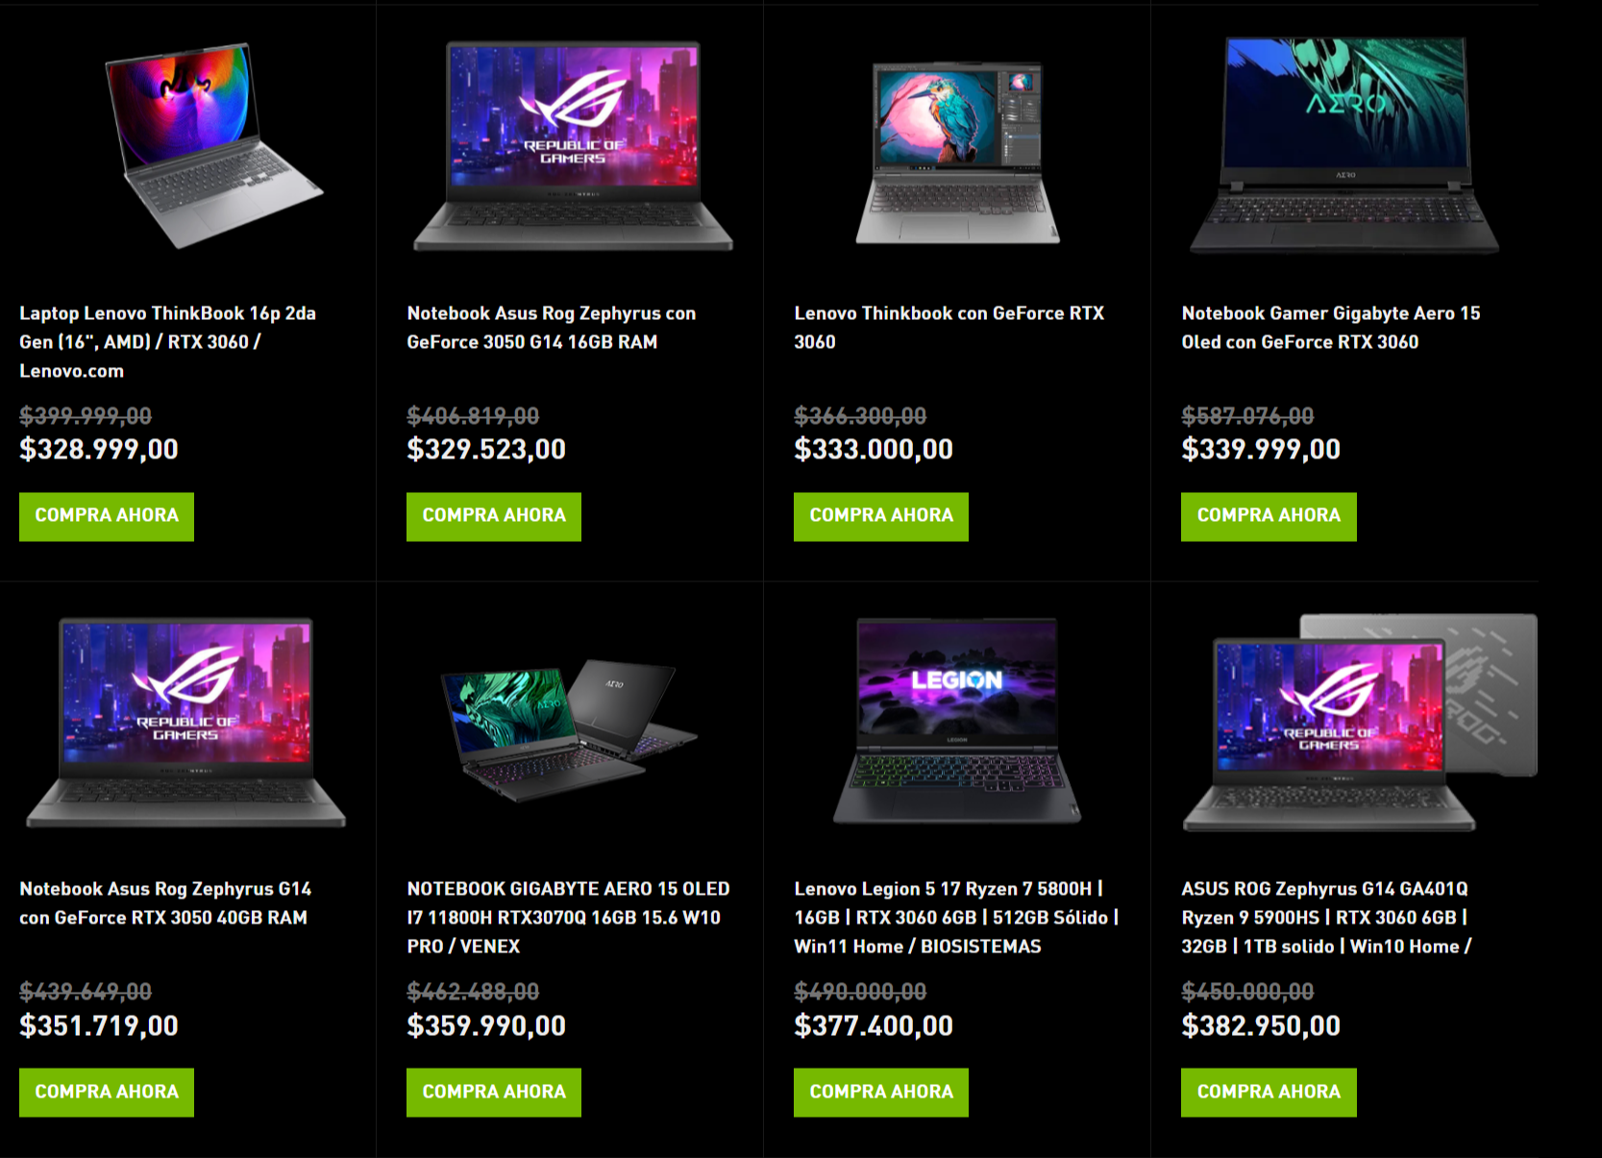
Task: Open NOTEBOOK GIGABYTE AERO 15 OLED VENEX title
Action: click(568, 917)
